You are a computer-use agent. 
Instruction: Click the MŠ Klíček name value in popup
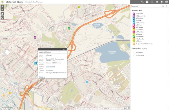point(49,55)
